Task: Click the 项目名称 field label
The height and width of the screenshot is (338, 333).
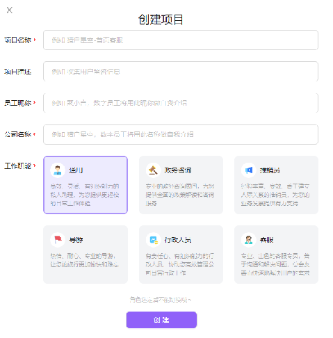Action: tap(18, 40)
